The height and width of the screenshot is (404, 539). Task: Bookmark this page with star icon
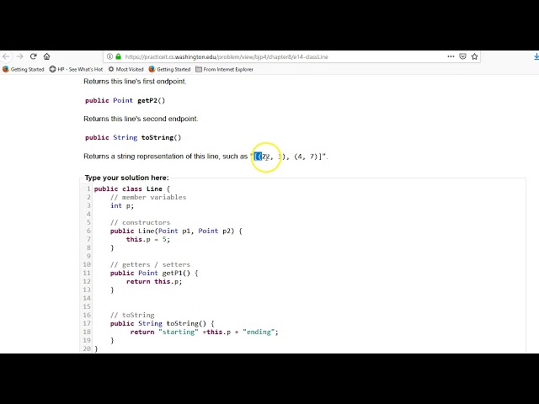tap(475, 56)
